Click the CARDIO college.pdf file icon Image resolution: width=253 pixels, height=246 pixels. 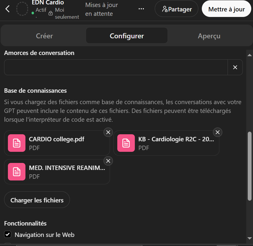point(17,143)
